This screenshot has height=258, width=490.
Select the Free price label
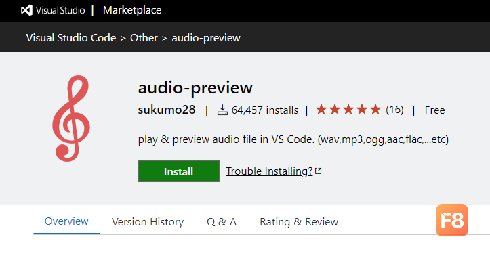[x=434, y=110]
